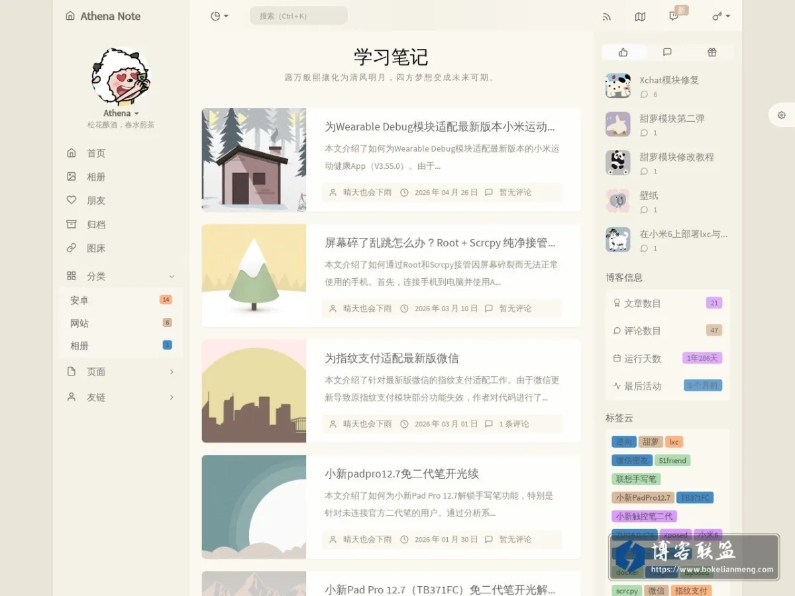Expand the 页面 section
This screenshot has width=795, height=596.
pyautogui.click(x=121, y=372)
